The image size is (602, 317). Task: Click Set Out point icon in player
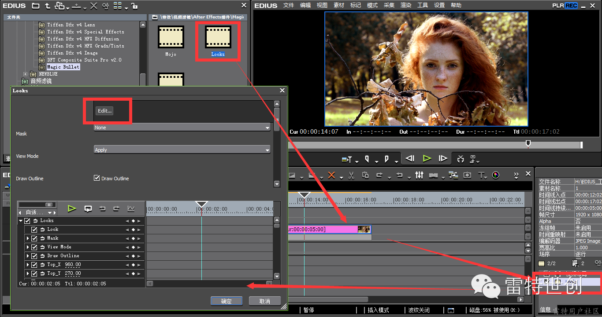(386, 159)
